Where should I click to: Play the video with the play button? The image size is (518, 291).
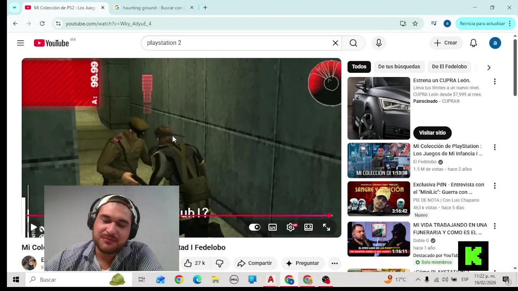(x=34, y=228)
